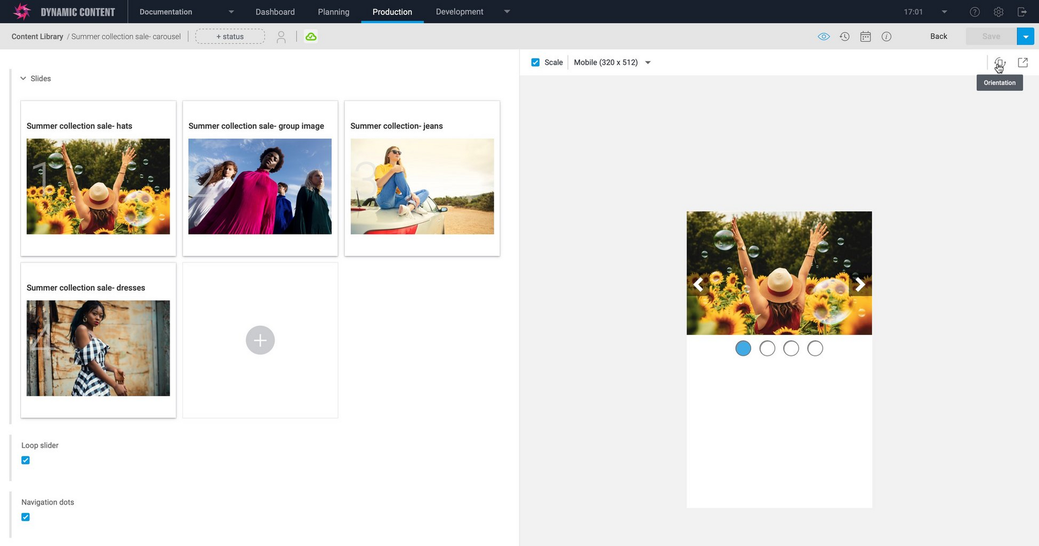The height and width of the screenshot is (546, 1039).
Task: Open the Content Library breadcrumb link
Action: (x=37, y=36)
